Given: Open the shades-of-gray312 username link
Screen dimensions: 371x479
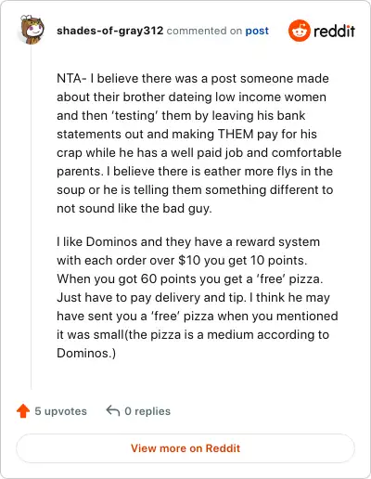Looking at the screenshot, I should (109, 31).
